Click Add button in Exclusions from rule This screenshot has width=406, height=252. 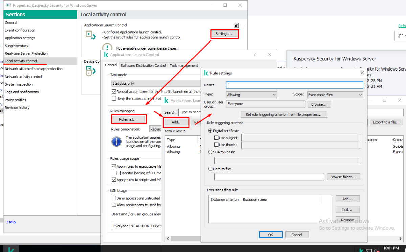tap(347, 199)
